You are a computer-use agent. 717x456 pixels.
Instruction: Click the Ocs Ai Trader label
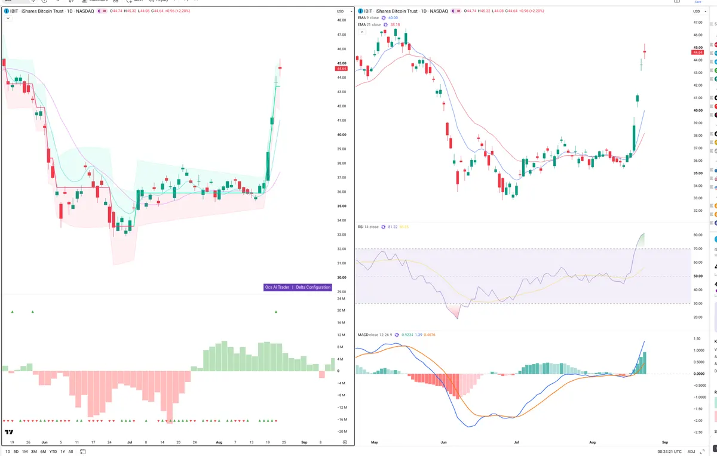tap(277, 287)
